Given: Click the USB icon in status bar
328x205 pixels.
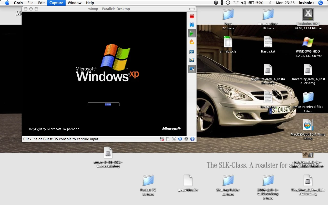Looking at the screenshot, I should [x=192, y=139].
